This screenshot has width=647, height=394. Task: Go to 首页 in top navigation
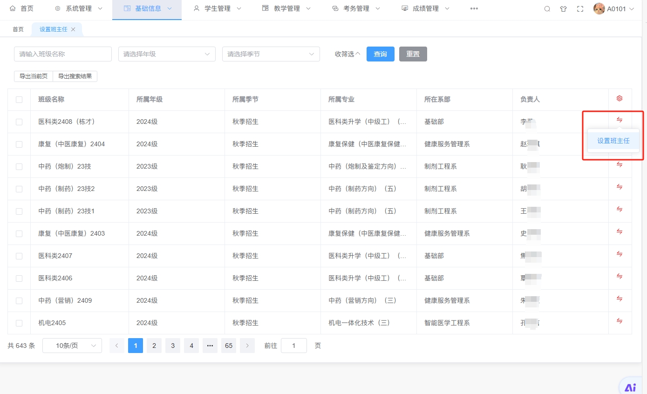pos(21,8)
